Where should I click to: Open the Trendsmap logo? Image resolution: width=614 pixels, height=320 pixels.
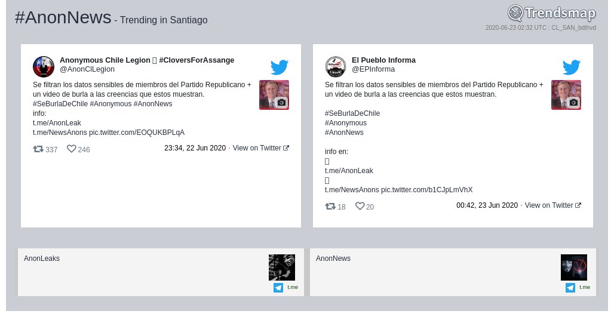552,13
